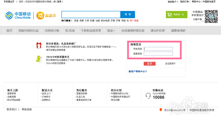Focus the 客服密码 input field

coord(158,54)
